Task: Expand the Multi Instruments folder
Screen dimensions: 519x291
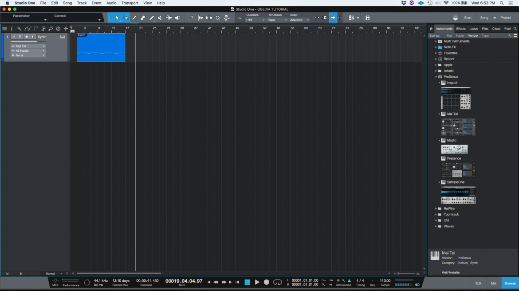Action: pyautogui.click(x=436, y=41)
